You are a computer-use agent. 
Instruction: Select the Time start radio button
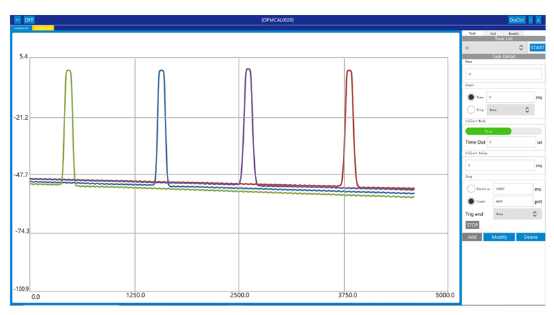(471, 97)
